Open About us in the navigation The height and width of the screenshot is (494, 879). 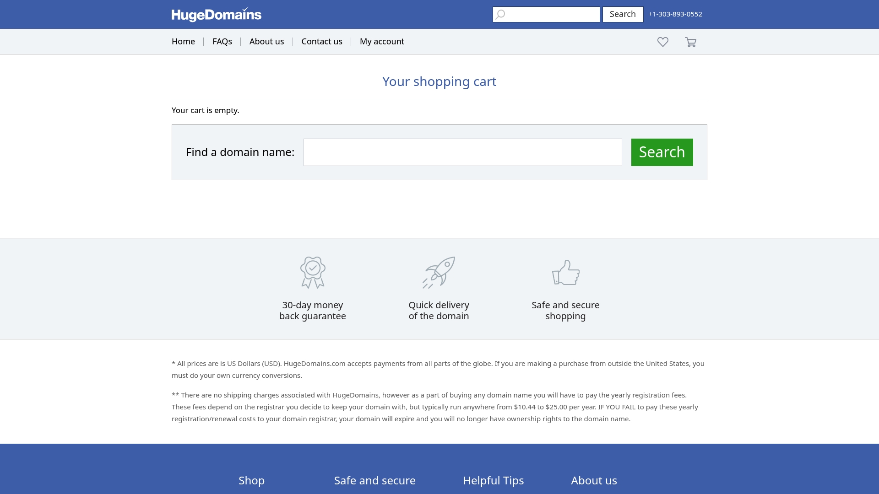point(266,41)
